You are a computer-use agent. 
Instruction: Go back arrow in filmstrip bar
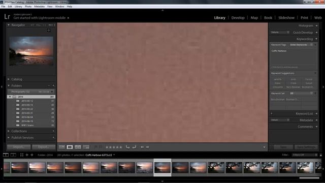pyautogui.click(x=27, y=155)
